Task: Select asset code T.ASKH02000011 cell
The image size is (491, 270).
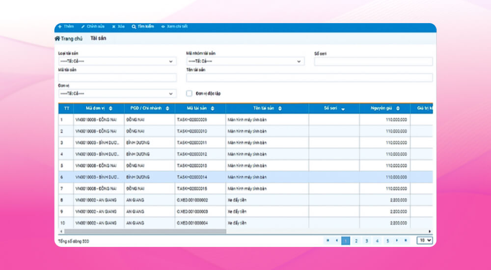Action: [x=200, y=142]
